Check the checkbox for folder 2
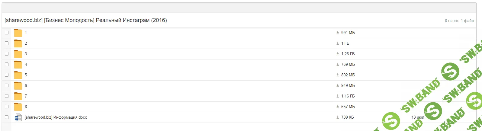 coord(7,43)
